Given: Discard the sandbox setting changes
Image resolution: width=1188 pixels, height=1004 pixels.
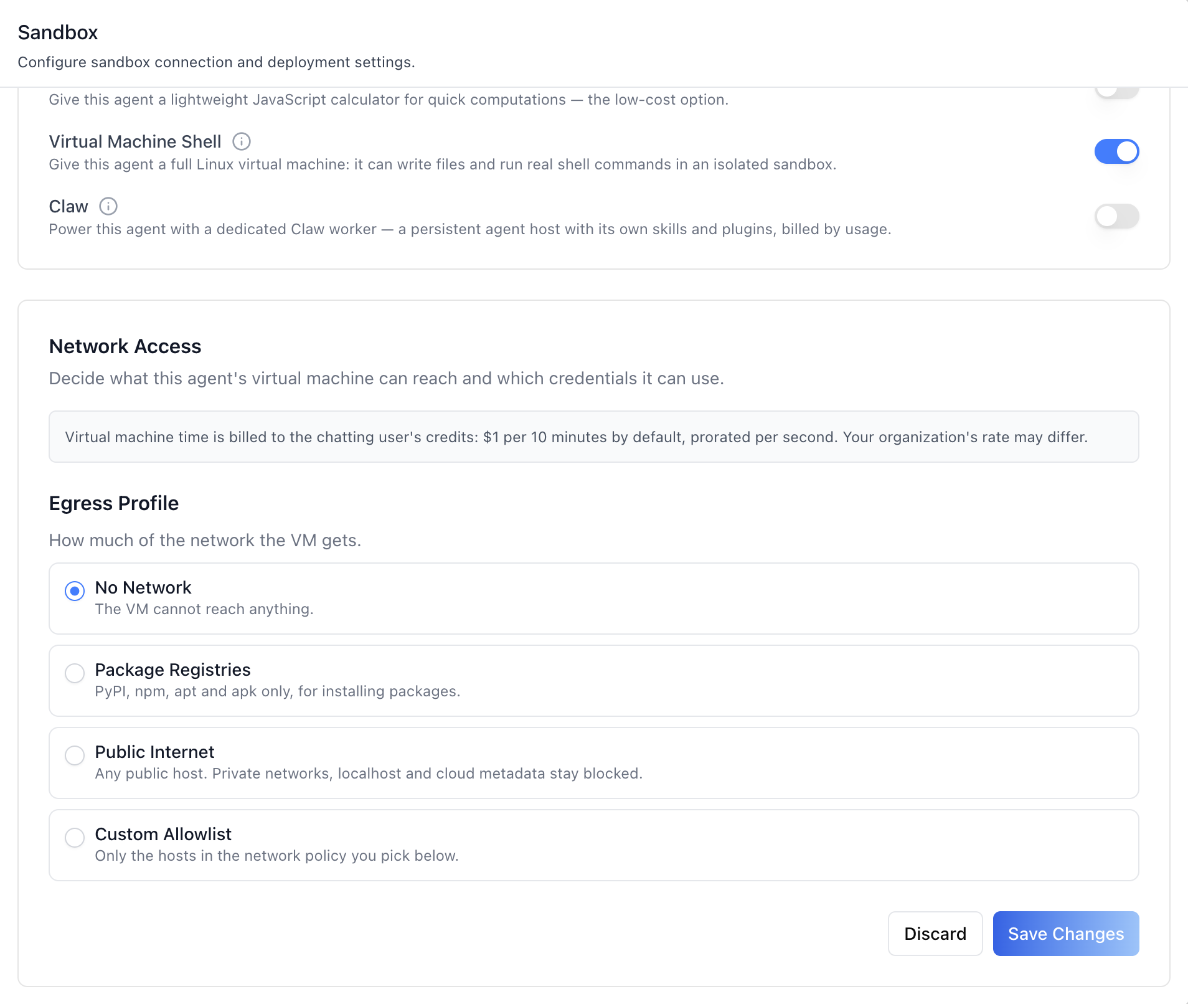Looking at the screenshot, I should [x=935, y=934].
